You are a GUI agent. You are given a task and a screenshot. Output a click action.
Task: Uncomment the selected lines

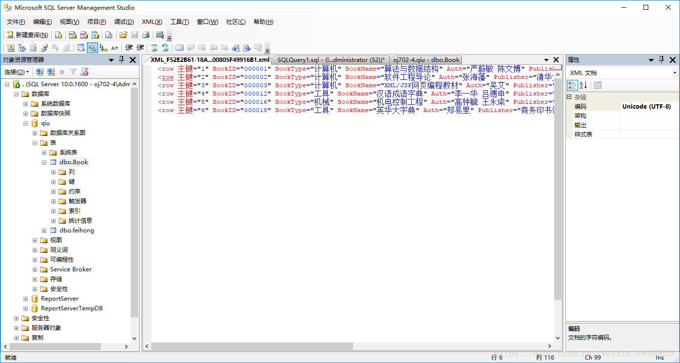coord(165,48)
